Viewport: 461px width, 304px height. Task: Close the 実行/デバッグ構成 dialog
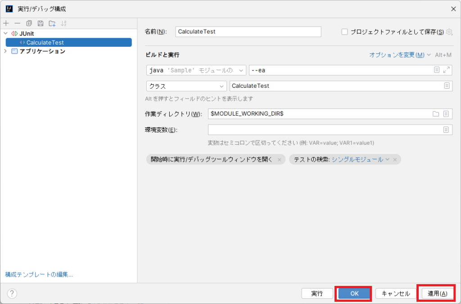tap(453, 9)
